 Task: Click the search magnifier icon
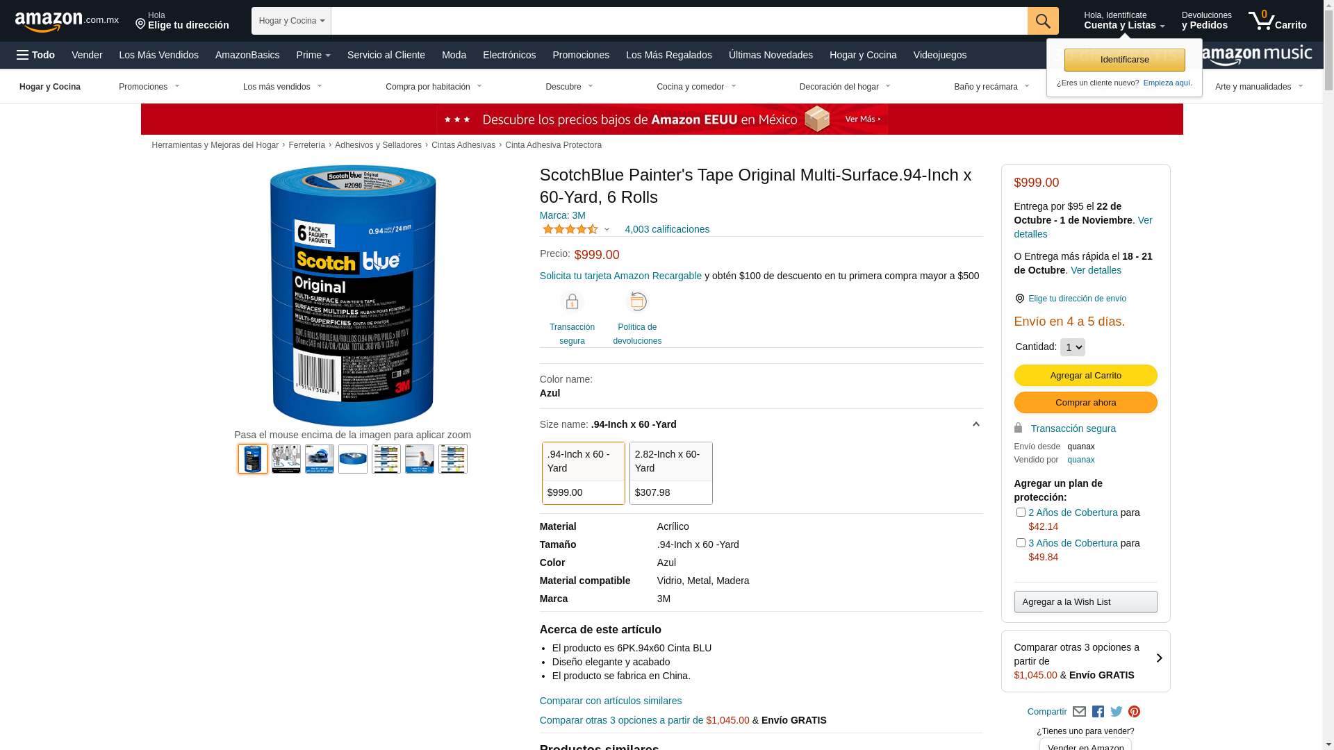(1043, 21)
